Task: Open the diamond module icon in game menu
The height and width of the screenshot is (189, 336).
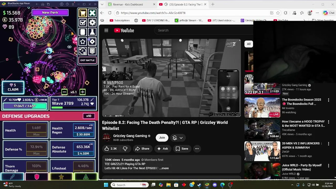Action: pyautogui.click(x=92, y=42)
